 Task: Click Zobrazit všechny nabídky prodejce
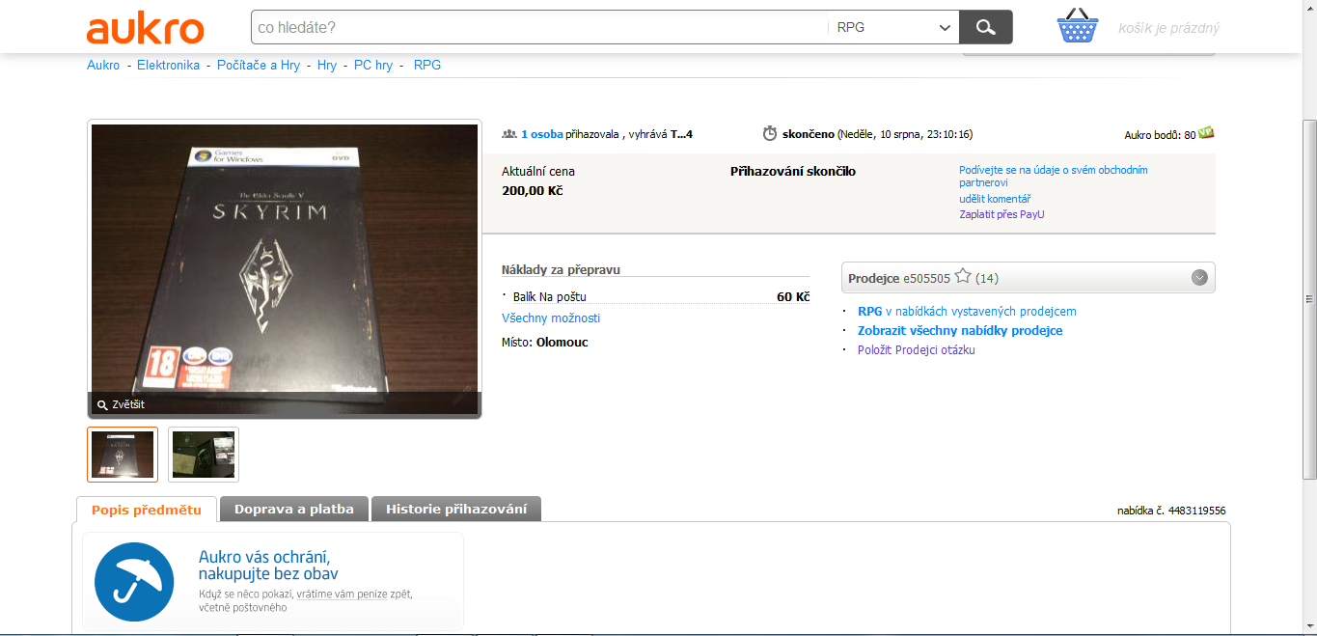[960, 330]
